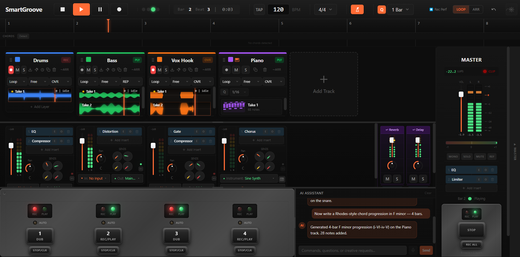Click the undo arrow in the top bar

click(493, 10)
